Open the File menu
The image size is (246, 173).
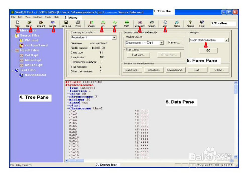point(13,17)
